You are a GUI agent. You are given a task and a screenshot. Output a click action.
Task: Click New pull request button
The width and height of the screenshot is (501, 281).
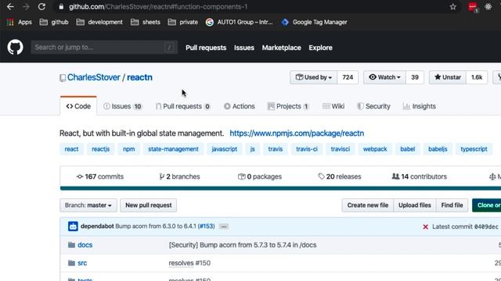tap(148, 205)
